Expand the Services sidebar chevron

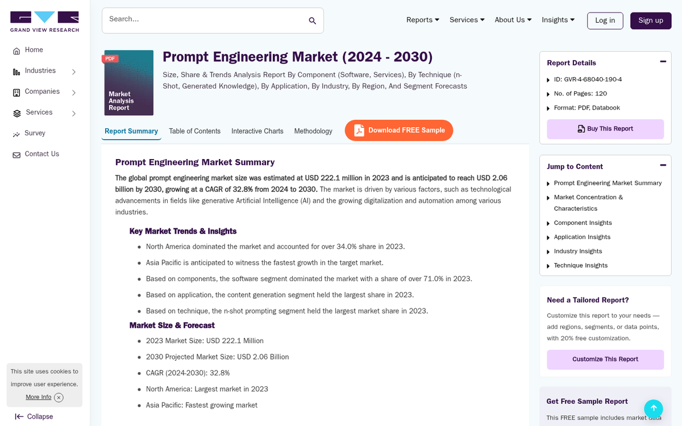[74, 113]
